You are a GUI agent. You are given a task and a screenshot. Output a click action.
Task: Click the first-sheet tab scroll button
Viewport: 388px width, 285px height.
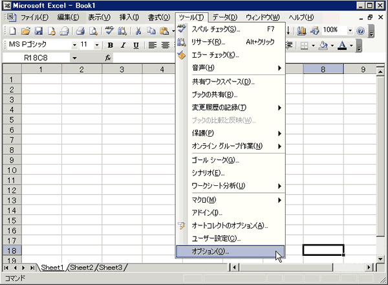tap(6, 268)
